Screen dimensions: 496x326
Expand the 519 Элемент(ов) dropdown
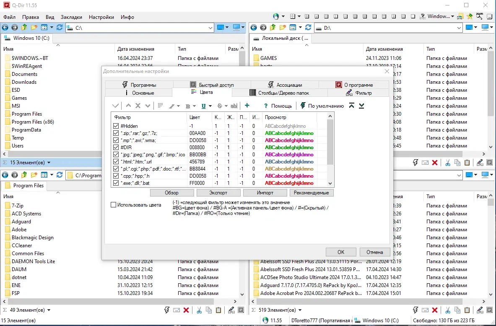click(x=300, y=310)
